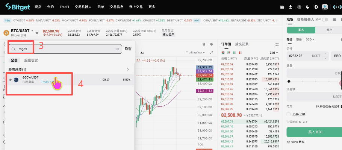
Task: Open the wallet assets icon in header
Action: [282, 7]
